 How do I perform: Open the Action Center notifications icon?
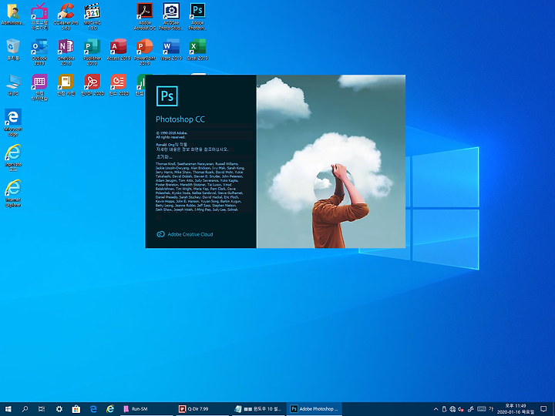[x=543, y=409]
